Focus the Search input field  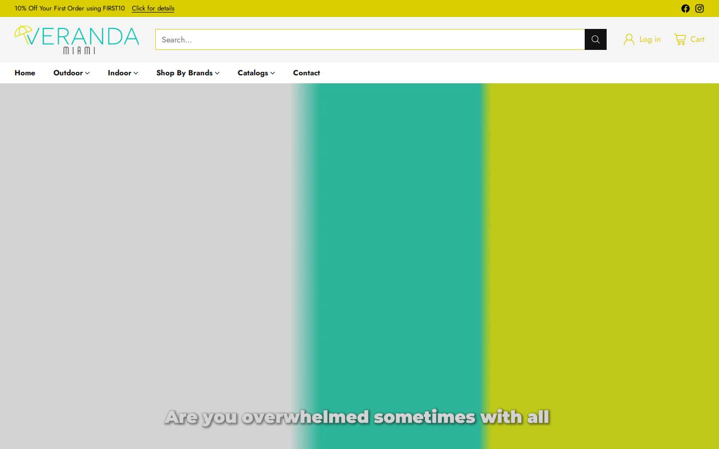[x=370, y=39]
